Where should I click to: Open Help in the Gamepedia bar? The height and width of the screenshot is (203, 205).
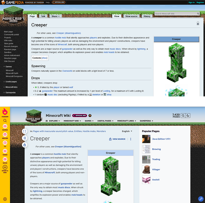click(48, 2)
